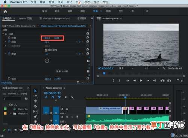The width and height of the screenshot is (188, 138).
Task: Toggle 位置 position animation stopwatch
Action: (9, 38)
